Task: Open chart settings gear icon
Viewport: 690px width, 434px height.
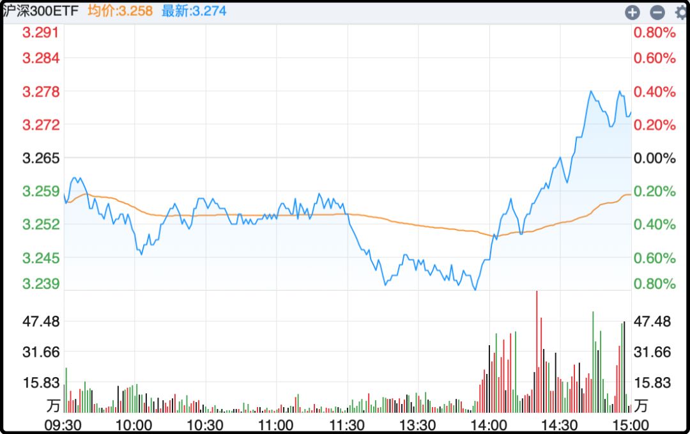Action: [682, 12]
